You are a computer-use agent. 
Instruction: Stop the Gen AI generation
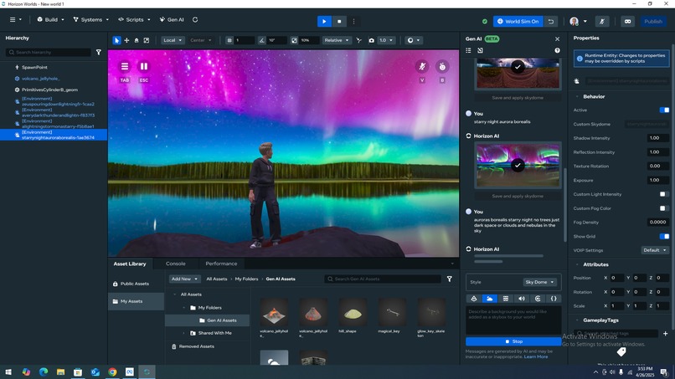tap(513, 341)
